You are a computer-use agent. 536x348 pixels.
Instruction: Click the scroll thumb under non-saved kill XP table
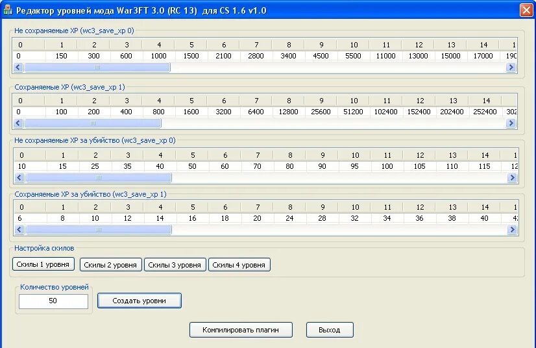click(99, 178)
